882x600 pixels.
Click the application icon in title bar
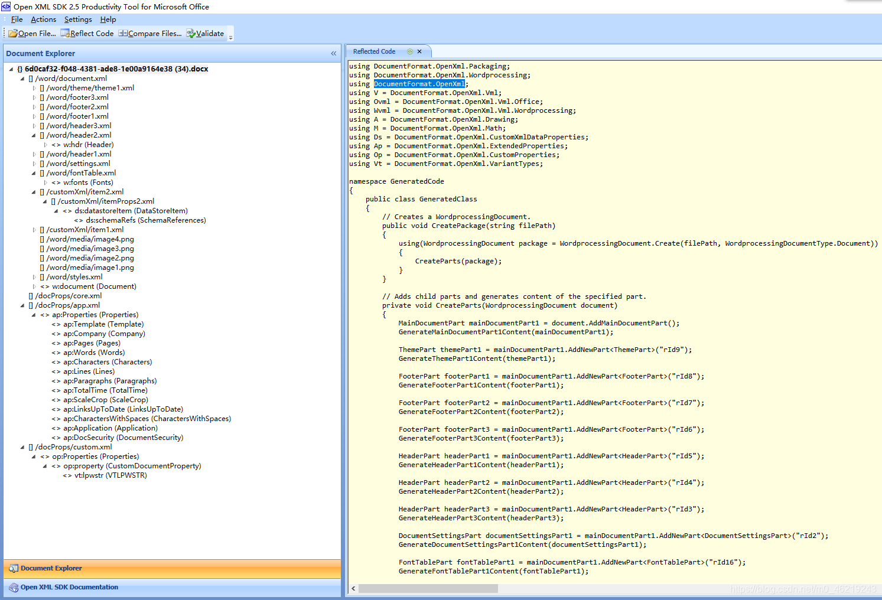[6, 6]
